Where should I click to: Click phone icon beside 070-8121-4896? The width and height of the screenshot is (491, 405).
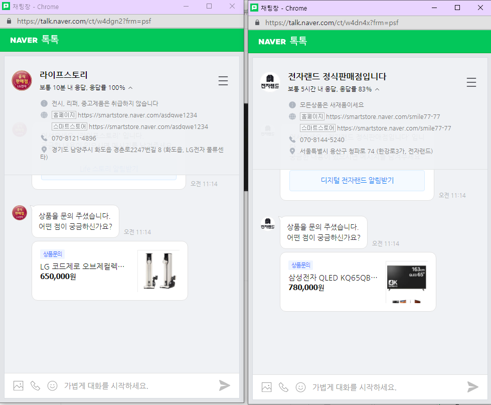click(44, 138)
